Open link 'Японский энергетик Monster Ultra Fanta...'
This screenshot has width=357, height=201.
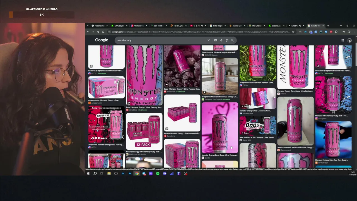point(333,71)
